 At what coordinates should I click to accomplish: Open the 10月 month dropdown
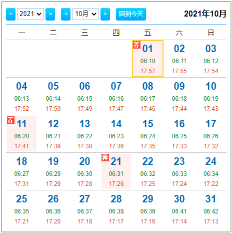85,14
